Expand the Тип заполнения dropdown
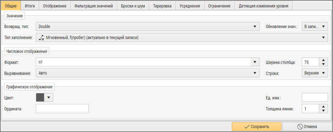The height and width of the screenshot is (132, 333). (182, 38)
